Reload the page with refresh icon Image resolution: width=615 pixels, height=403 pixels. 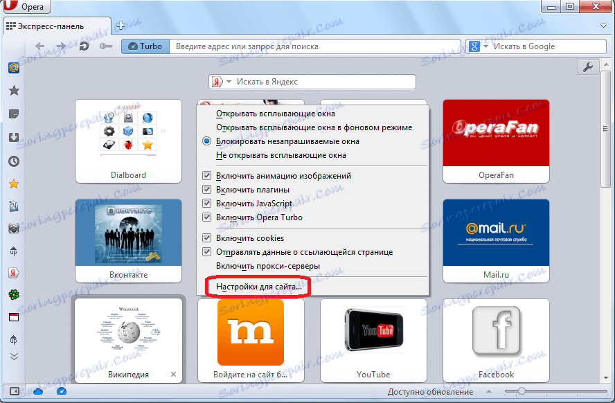pyautogui.click(x=84, y=46)
